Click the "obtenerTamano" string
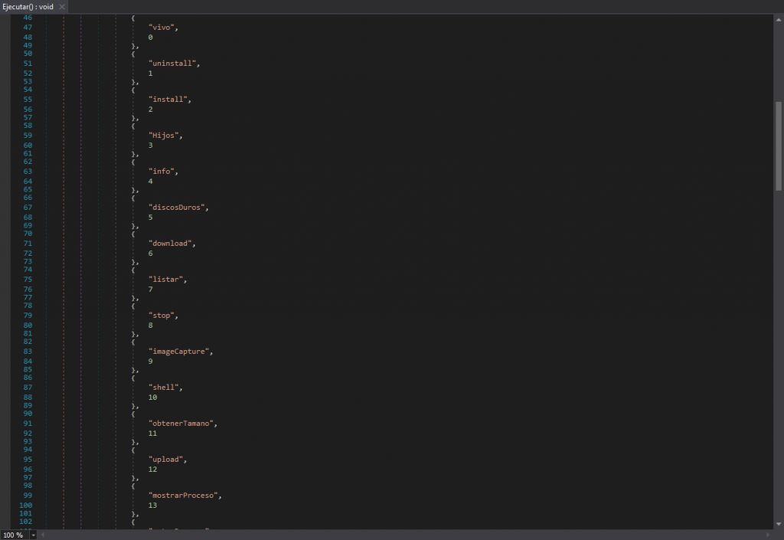784x540 pixels. point(182,424)
